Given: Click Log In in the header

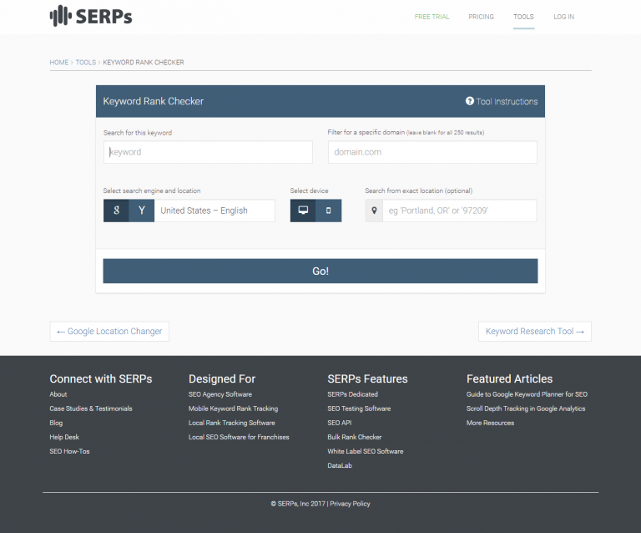Looking at the screenshot, I should coord(563,17).
